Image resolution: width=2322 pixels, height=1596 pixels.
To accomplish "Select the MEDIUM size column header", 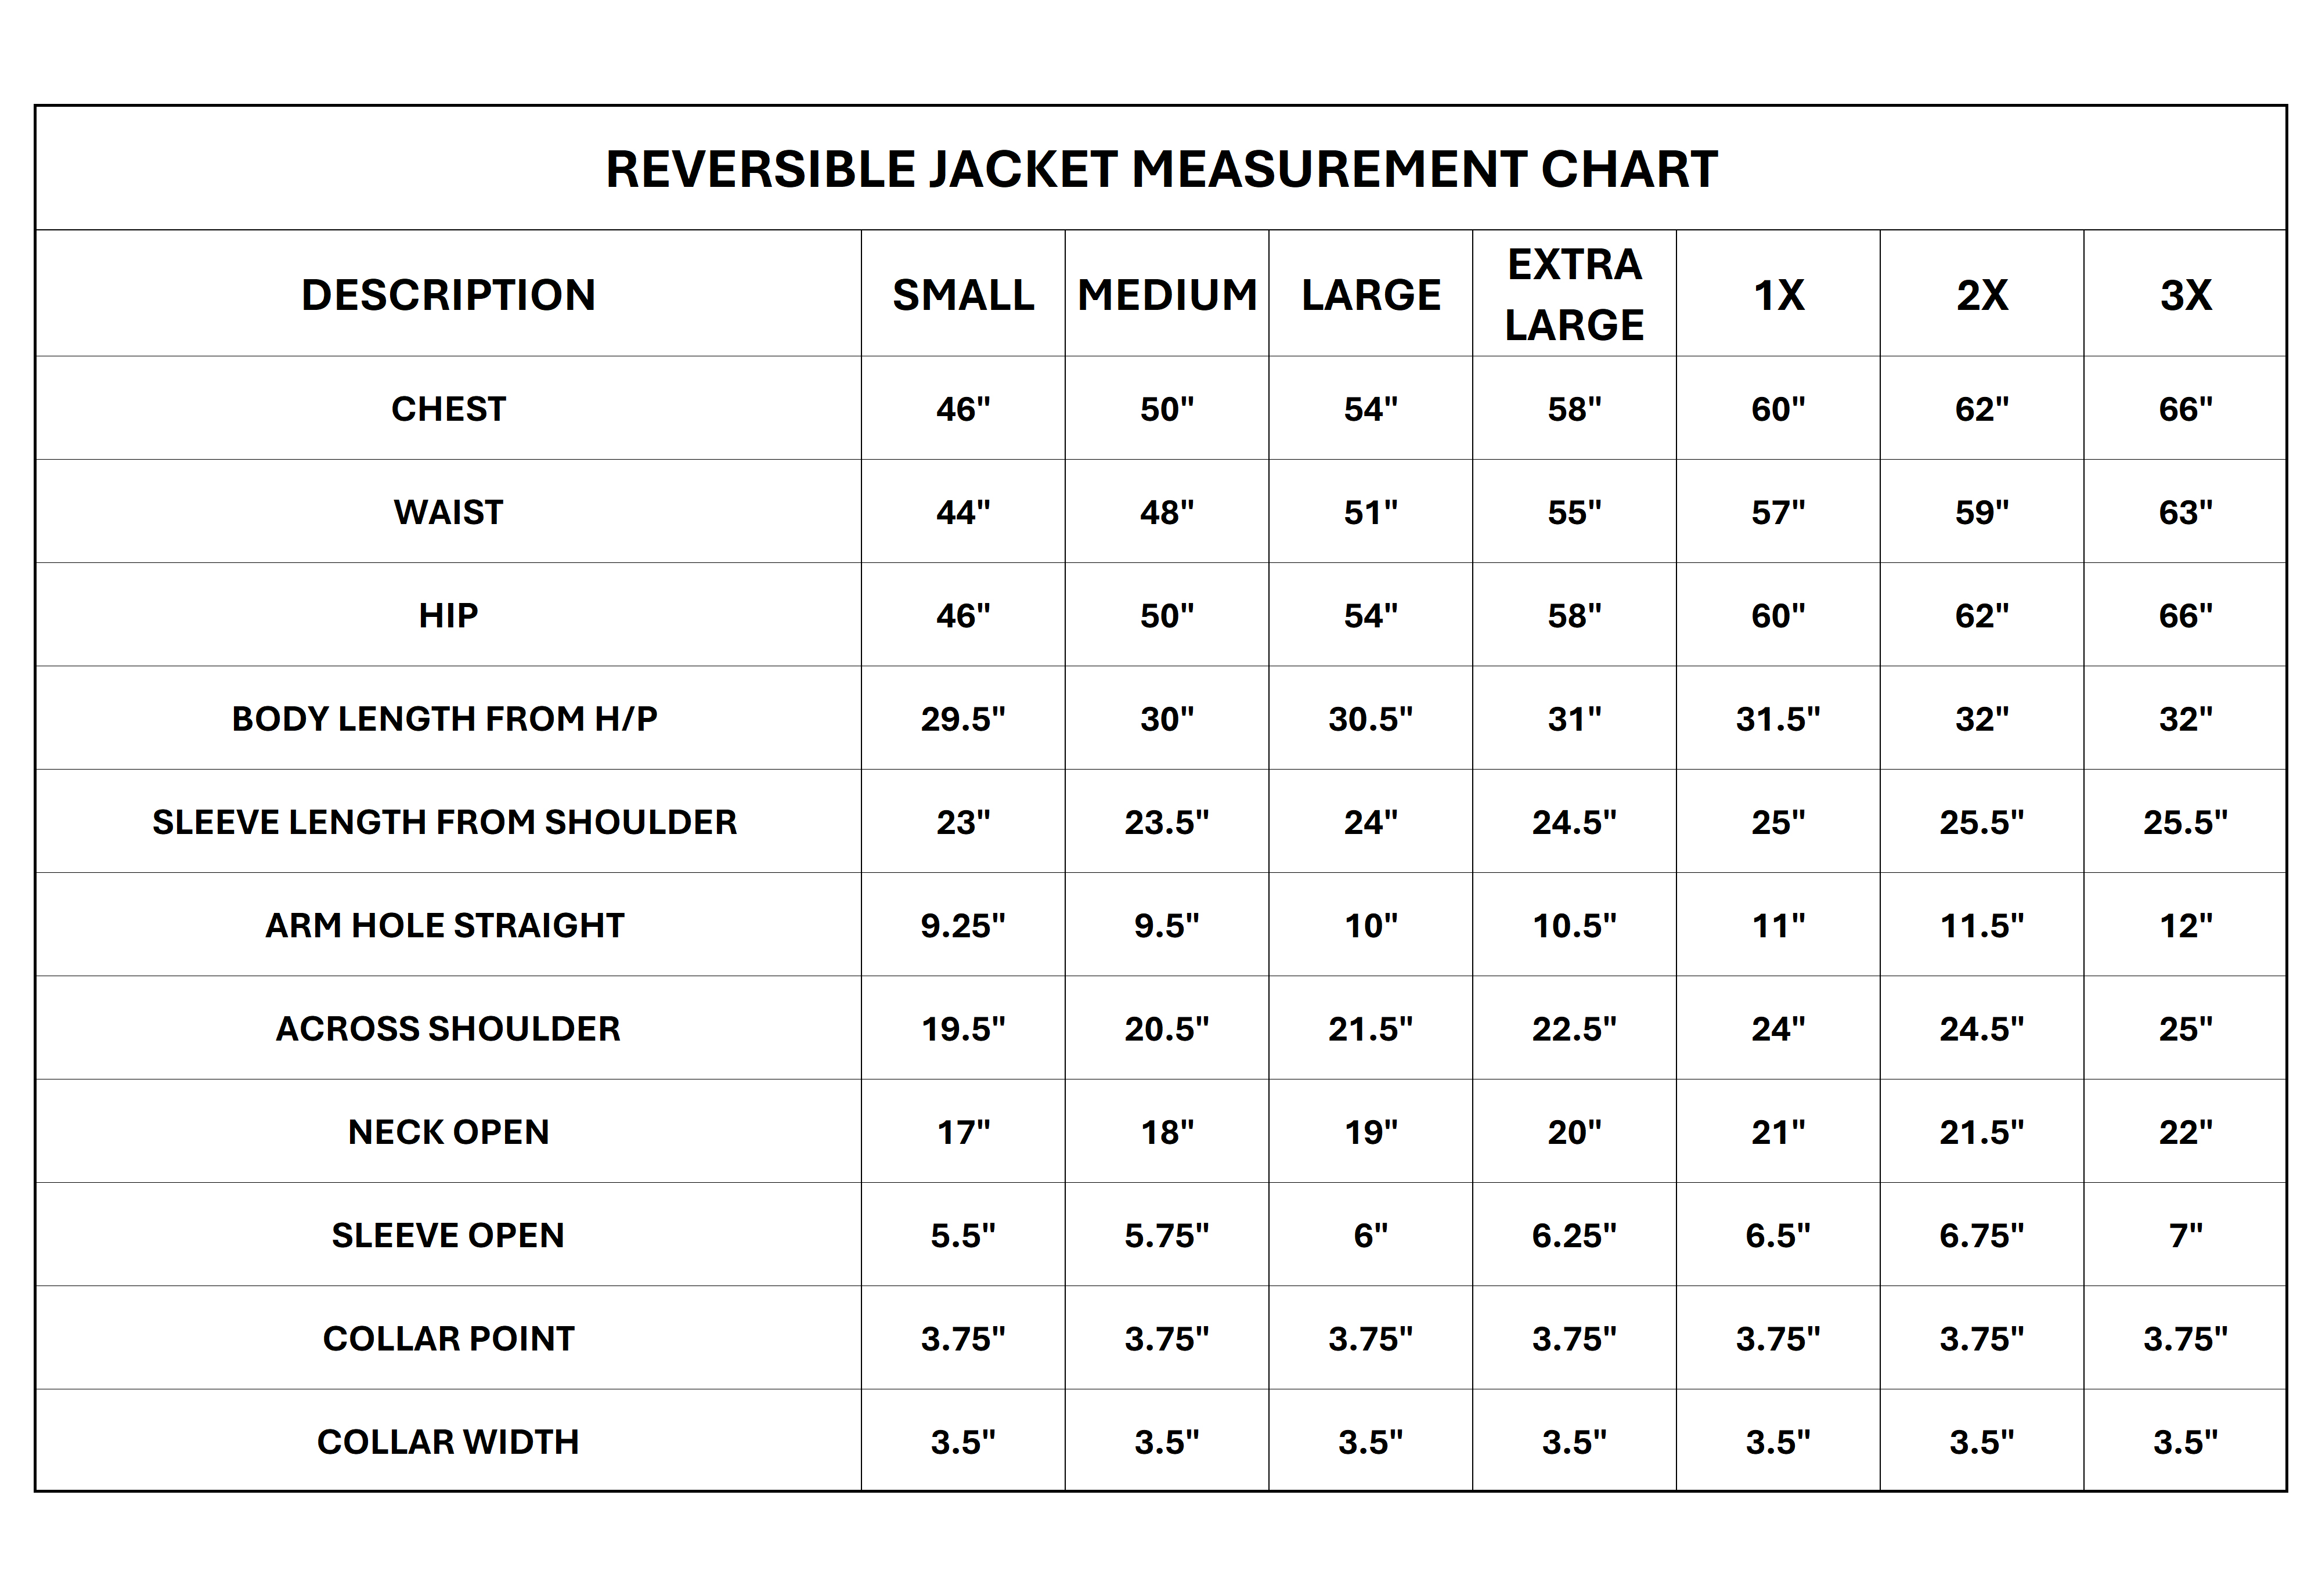I will [x=1167, y=295].
